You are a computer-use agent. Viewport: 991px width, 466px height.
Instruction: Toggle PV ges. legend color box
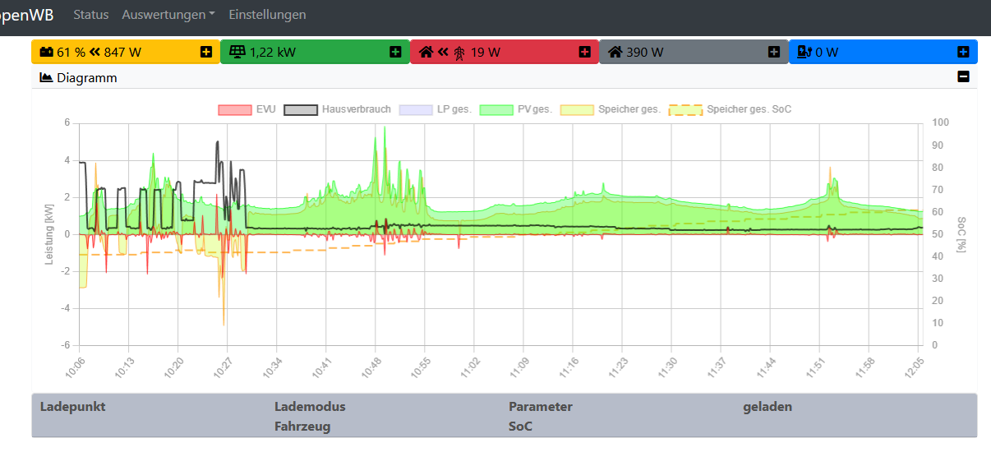[496, 109]
